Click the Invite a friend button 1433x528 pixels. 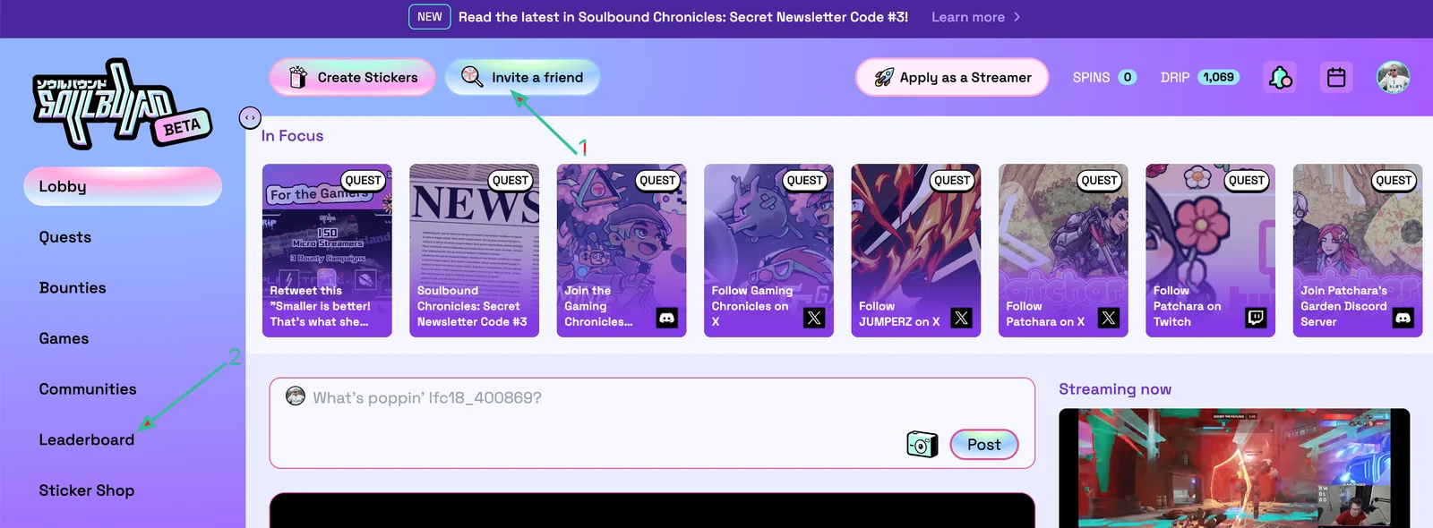522,78
